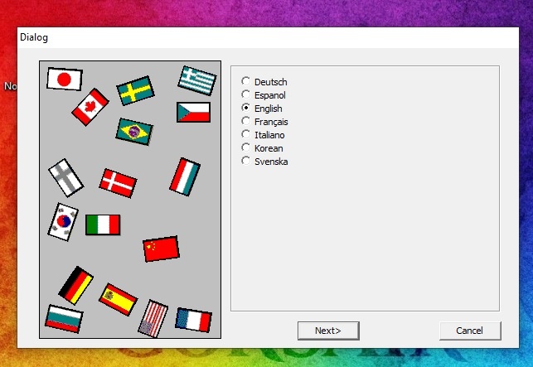
Task: Click the German flag icon
Action: click(x=76, y=284)
